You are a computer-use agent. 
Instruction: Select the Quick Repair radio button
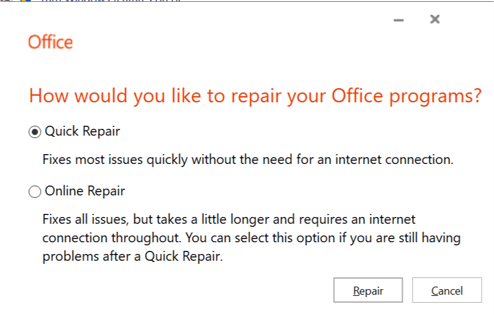click(x=35, y=132)
